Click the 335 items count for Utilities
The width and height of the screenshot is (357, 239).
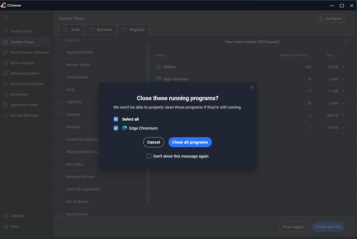(308, 67)
